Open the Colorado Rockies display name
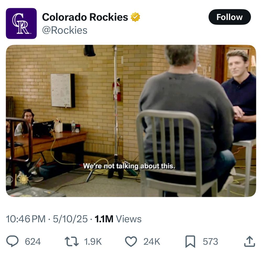Screen dimensions: 262x261 85,17
